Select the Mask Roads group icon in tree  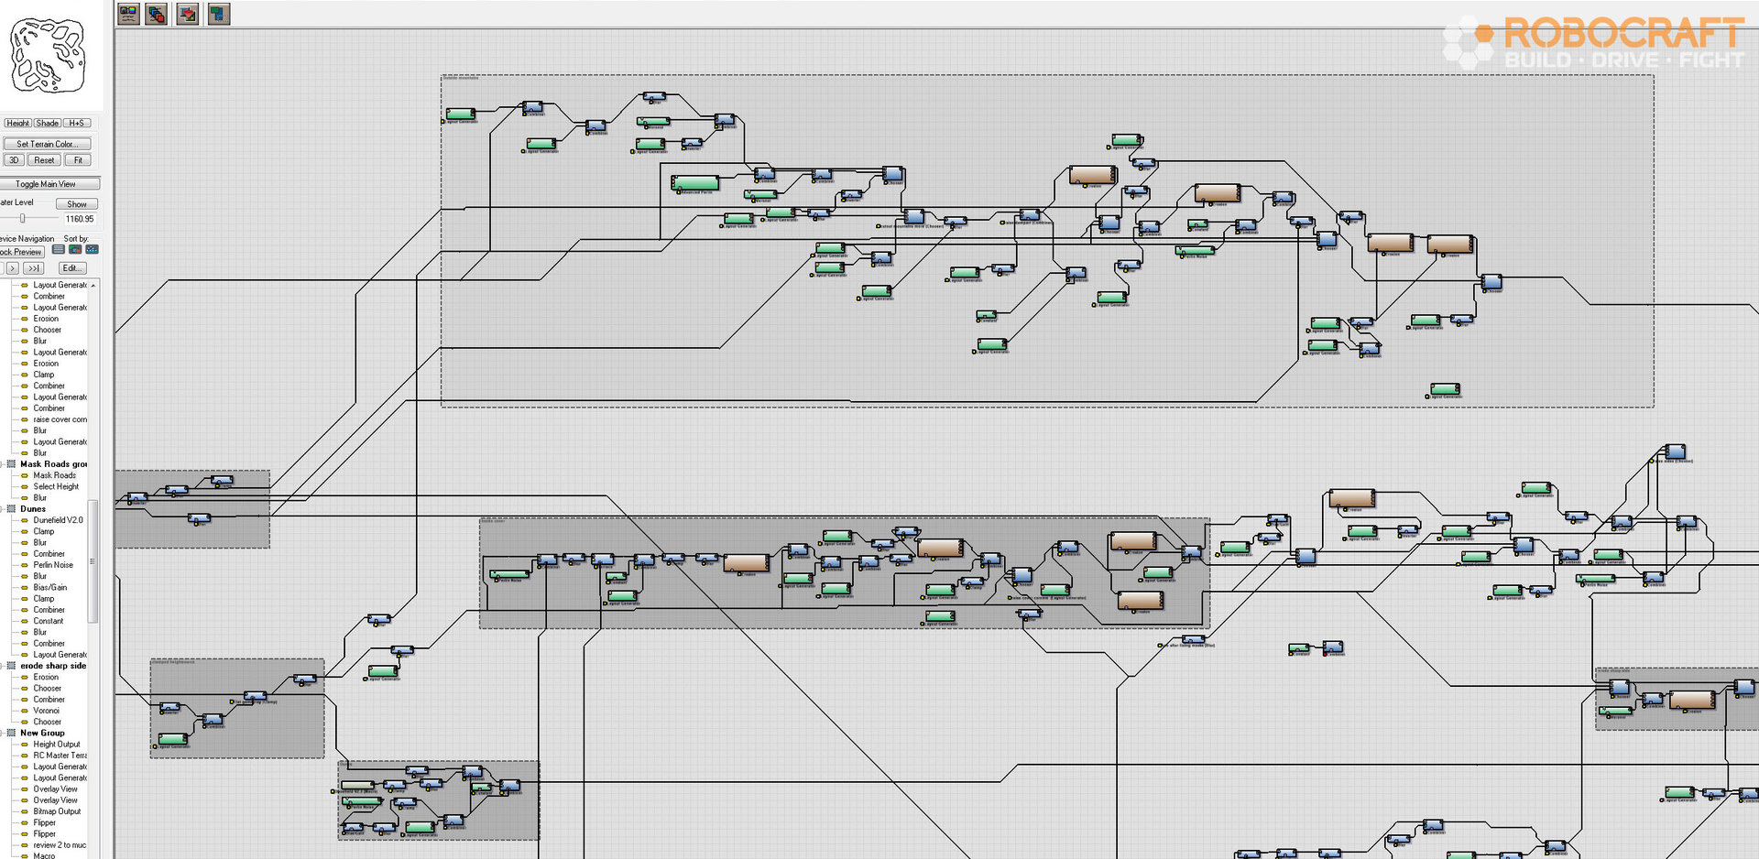tap(11, 464)
